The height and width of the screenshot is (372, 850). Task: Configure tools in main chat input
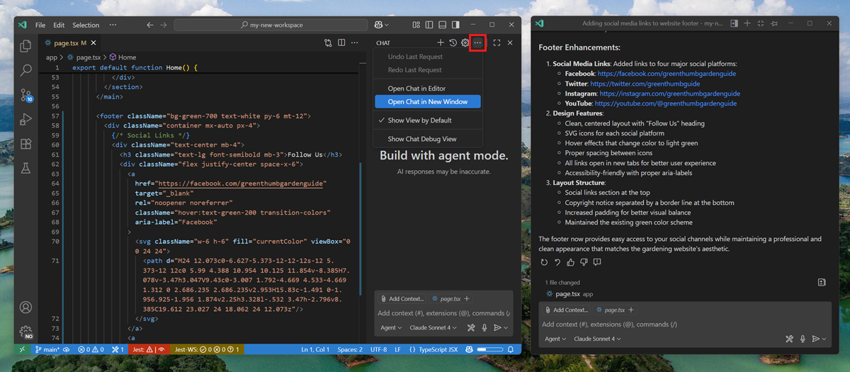[472, 328]
